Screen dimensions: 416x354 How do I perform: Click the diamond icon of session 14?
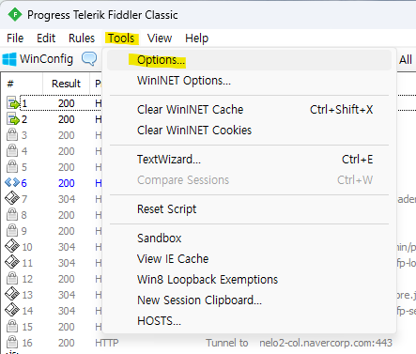point(12,310)
